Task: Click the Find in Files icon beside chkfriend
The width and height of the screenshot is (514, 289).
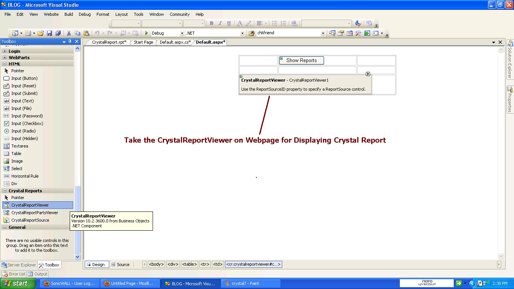Action: click(x=252, y=33)
